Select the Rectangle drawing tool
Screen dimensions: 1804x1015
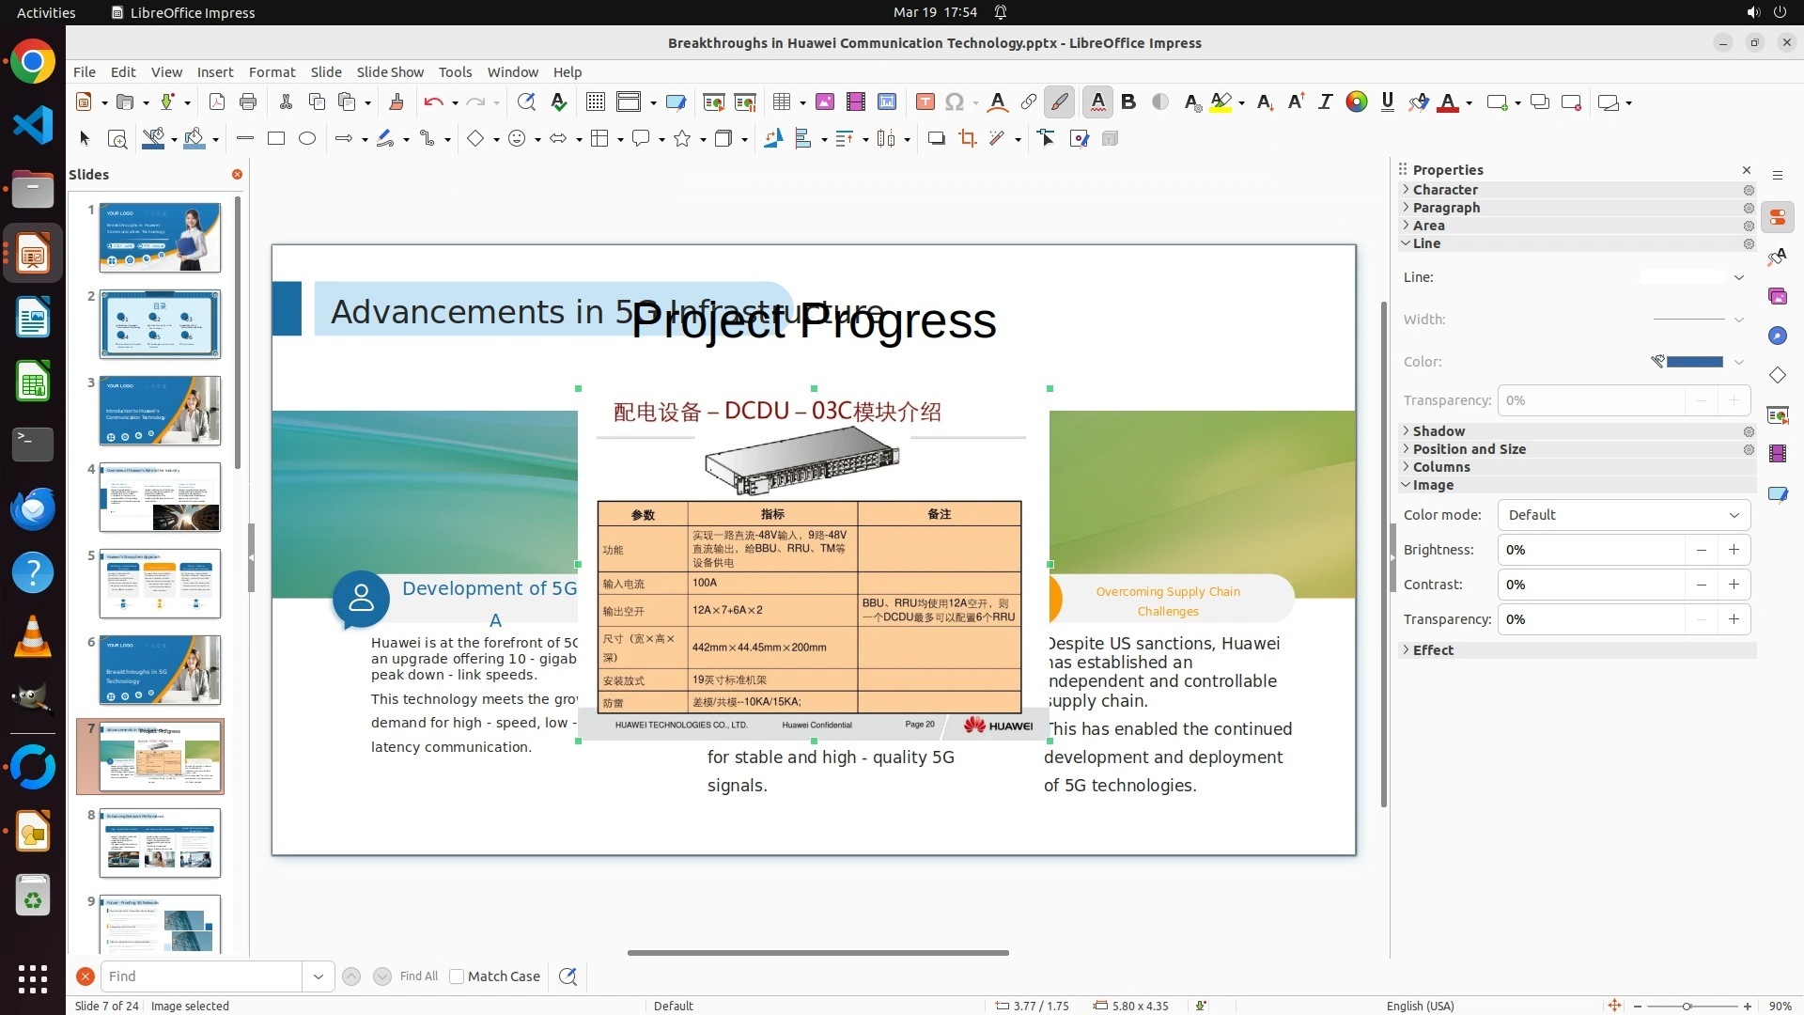coord(276,139)
